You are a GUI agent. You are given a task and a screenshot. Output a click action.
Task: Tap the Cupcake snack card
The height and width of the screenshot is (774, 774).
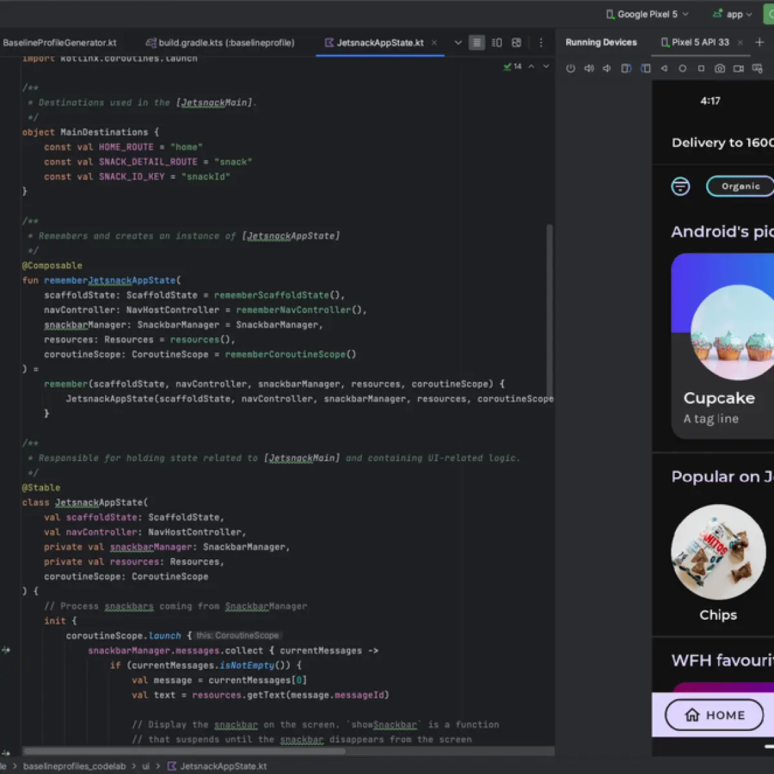click(x=722, y=346)
